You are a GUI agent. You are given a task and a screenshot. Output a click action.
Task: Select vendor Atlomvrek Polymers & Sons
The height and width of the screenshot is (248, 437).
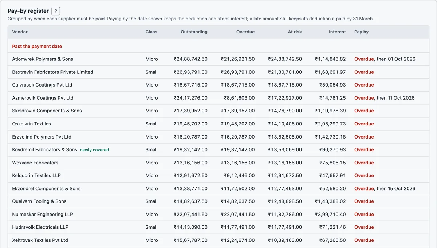click(43, 59)
